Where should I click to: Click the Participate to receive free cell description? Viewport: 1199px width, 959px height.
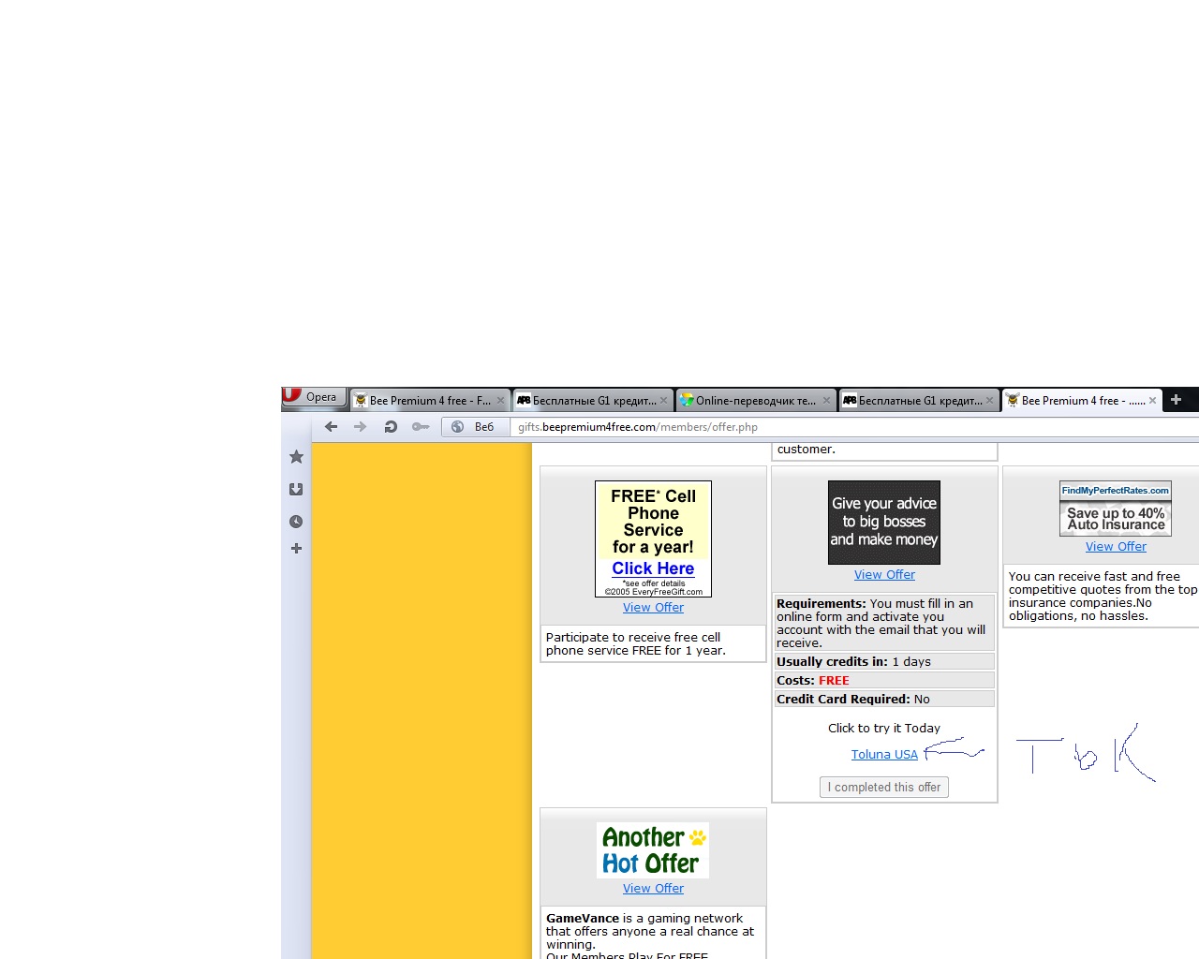636,644
